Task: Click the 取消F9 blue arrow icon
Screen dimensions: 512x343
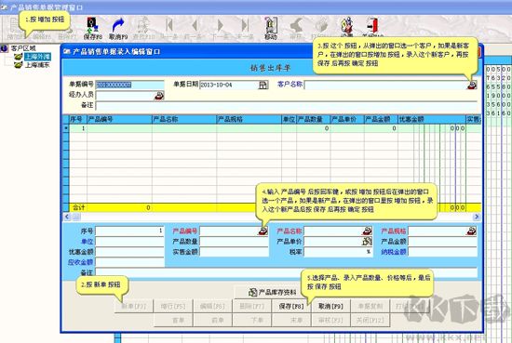Action: 118,25
